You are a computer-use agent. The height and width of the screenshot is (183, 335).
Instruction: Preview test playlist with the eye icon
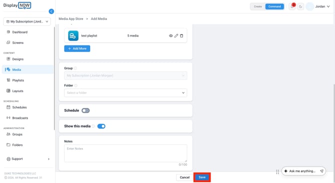point(170,35)
